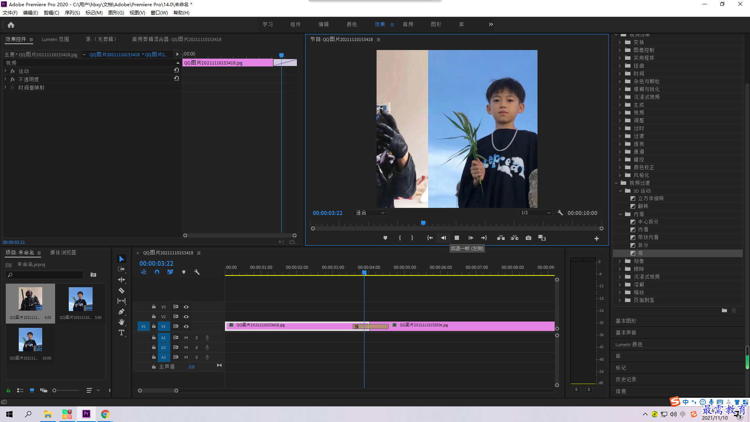Toggle lock on track V3
This screenshot has width=750, height=422.
coord(154,307)
